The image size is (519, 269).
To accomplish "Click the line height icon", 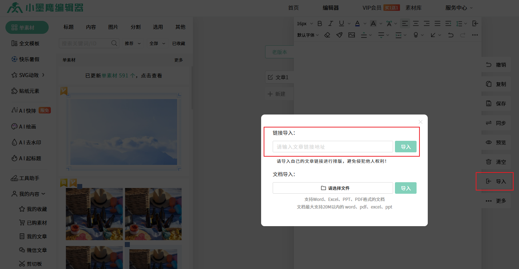I will [459, 23].
